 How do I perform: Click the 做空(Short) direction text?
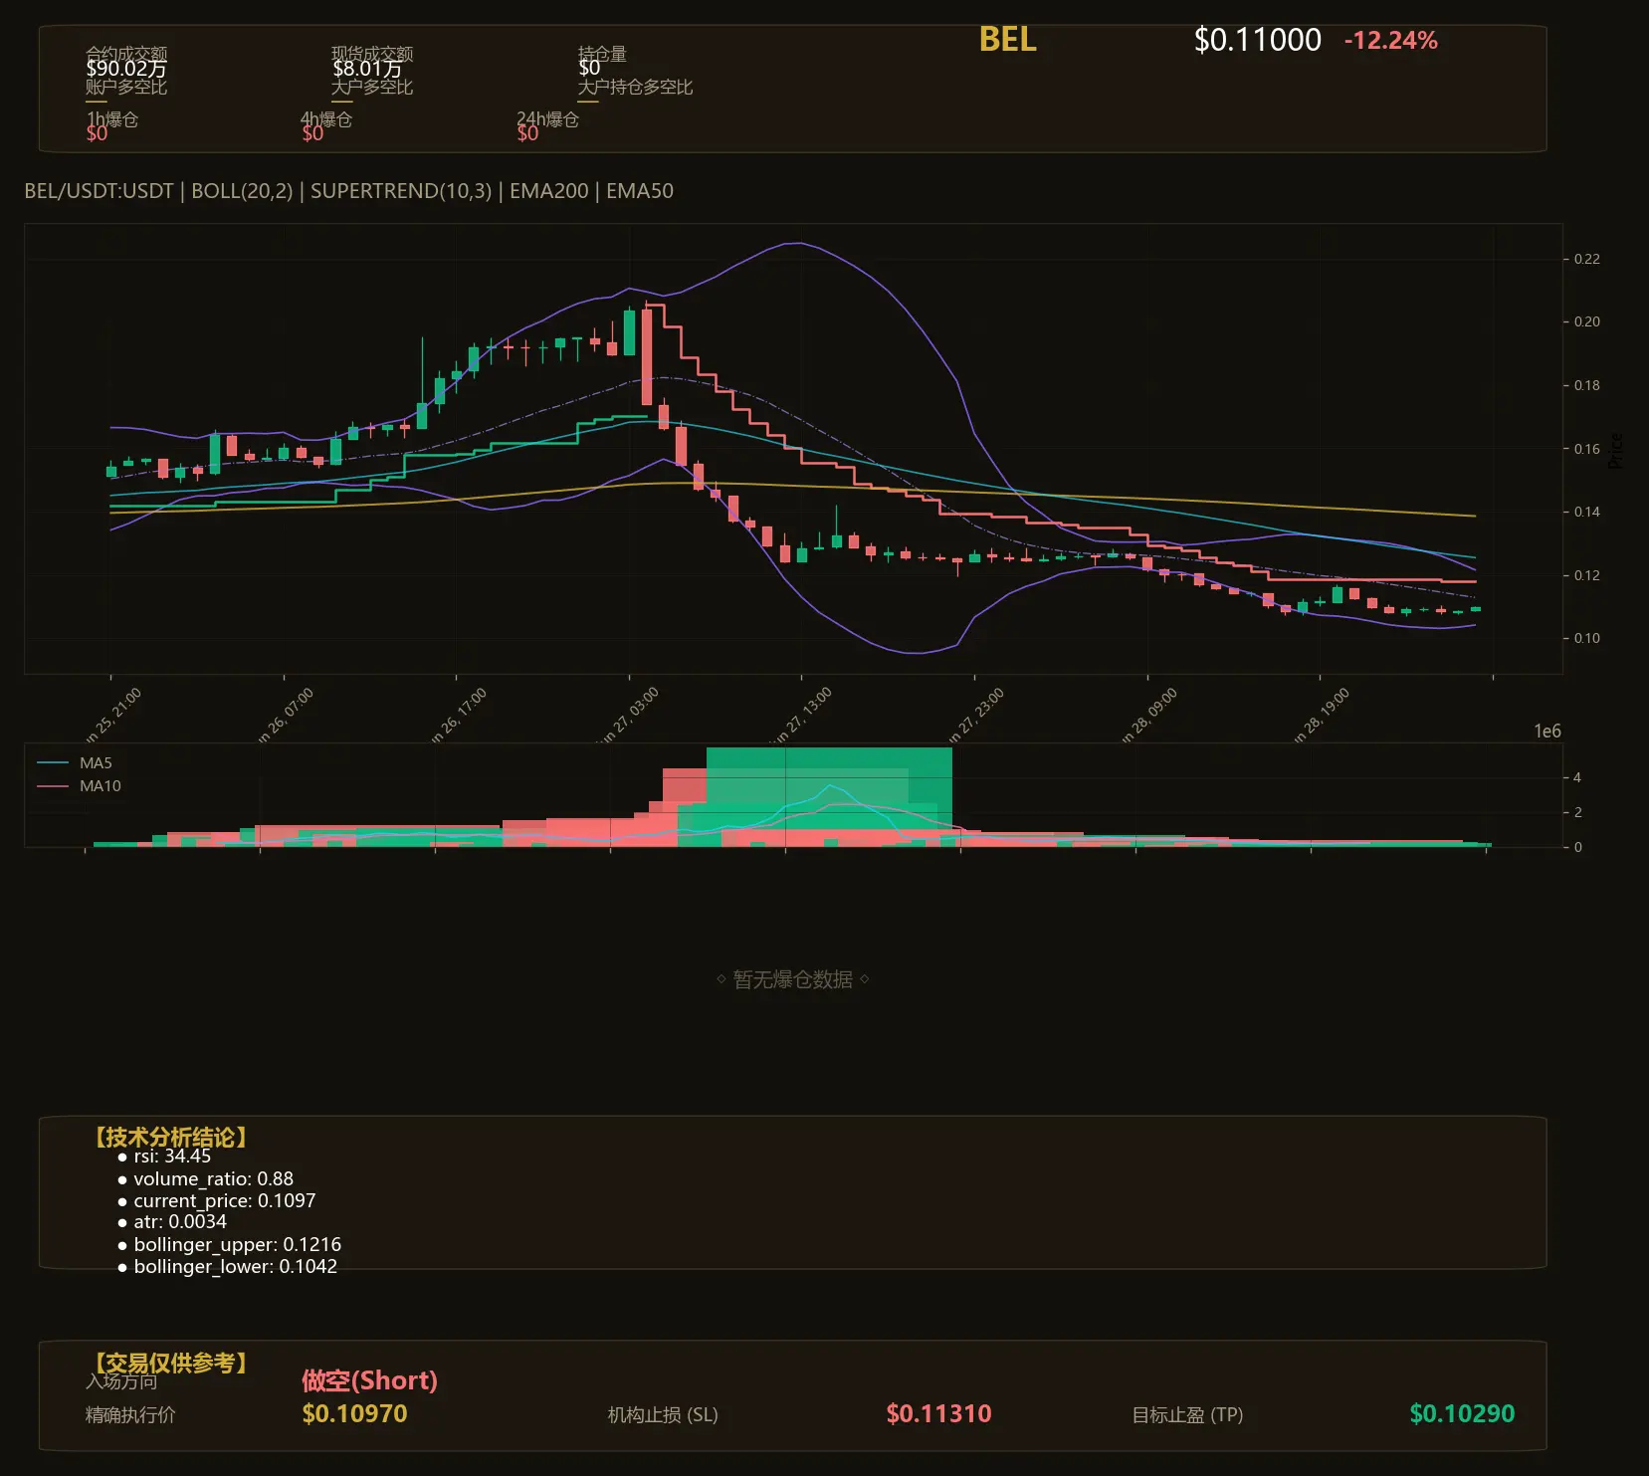coord(369,1380)
